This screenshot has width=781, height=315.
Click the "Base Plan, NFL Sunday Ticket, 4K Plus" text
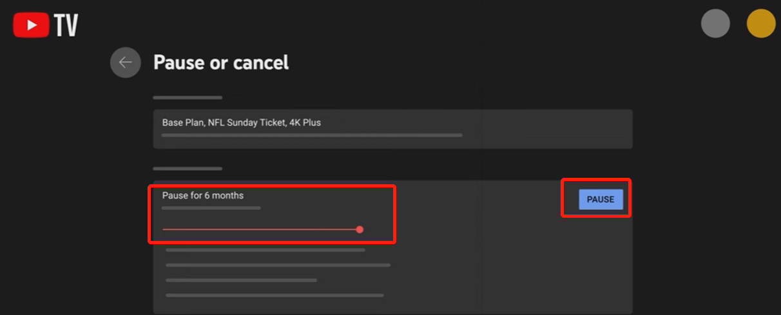coord(242,122)
